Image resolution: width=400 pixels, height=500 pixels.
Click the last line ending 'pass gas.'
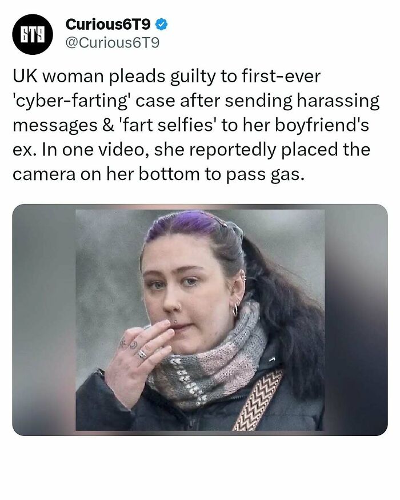click(158, 174)
